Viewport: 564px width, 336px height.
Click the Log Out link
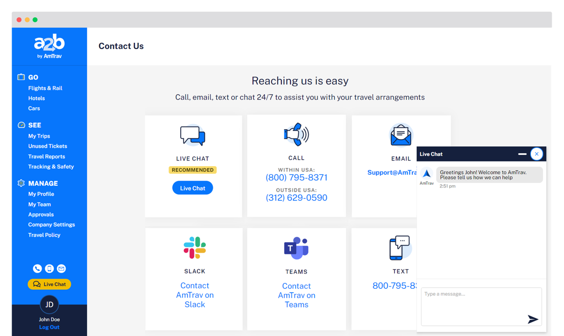point(49,327)
